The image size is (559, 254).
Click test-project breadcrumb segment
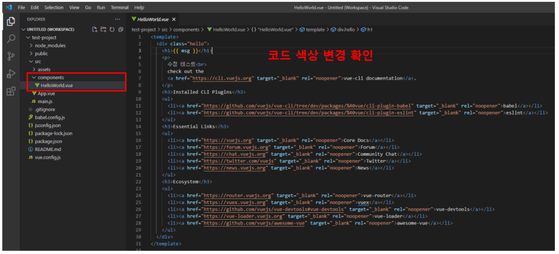click(144, 30)
